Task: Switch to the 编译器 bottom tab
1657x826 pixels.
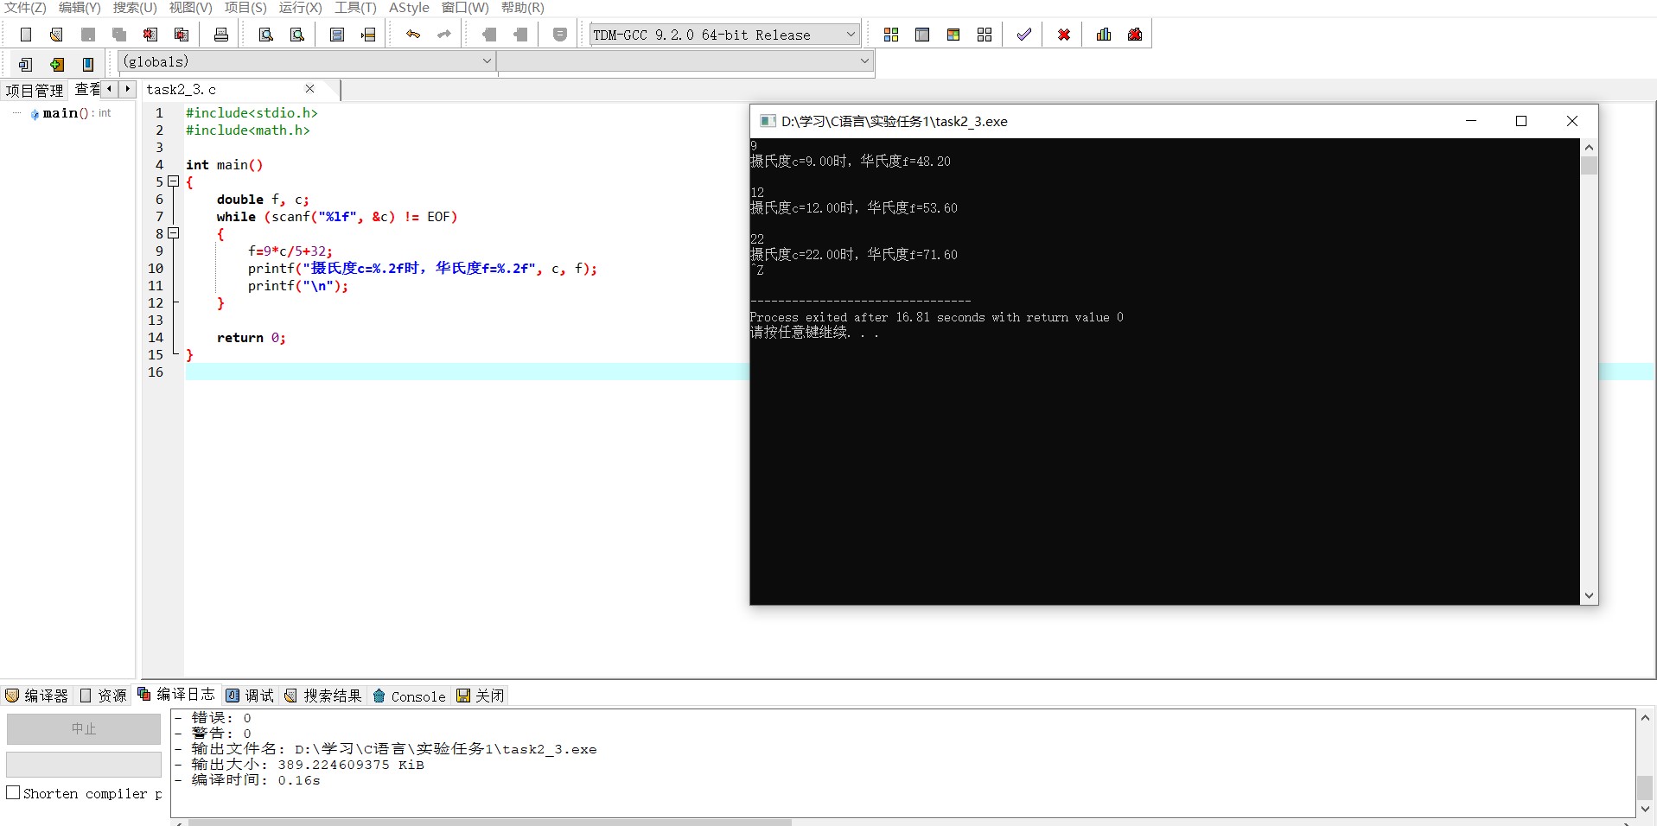Action: point(37,696)
